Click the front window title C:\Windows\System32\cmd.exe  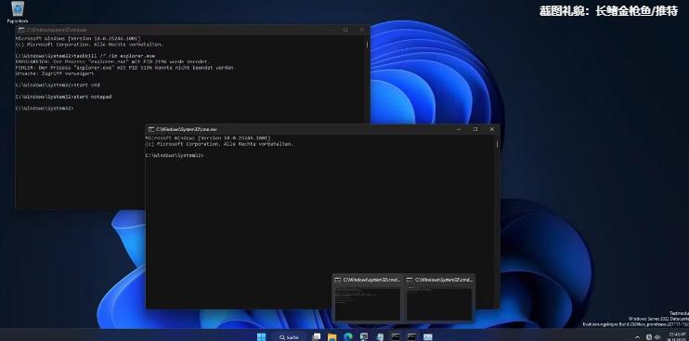(x=187, y=130)
